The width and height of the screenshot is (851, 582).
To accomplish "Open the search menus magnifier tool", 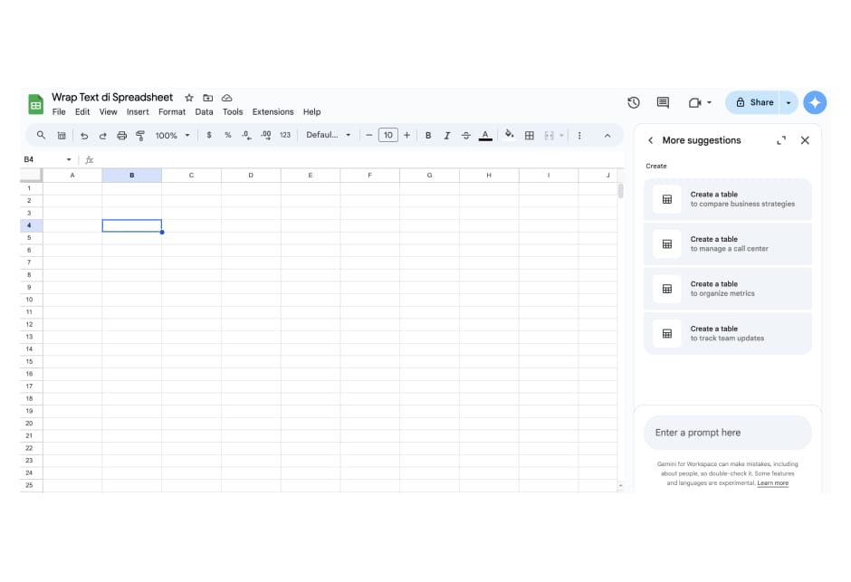I will (x=41, y=135).
